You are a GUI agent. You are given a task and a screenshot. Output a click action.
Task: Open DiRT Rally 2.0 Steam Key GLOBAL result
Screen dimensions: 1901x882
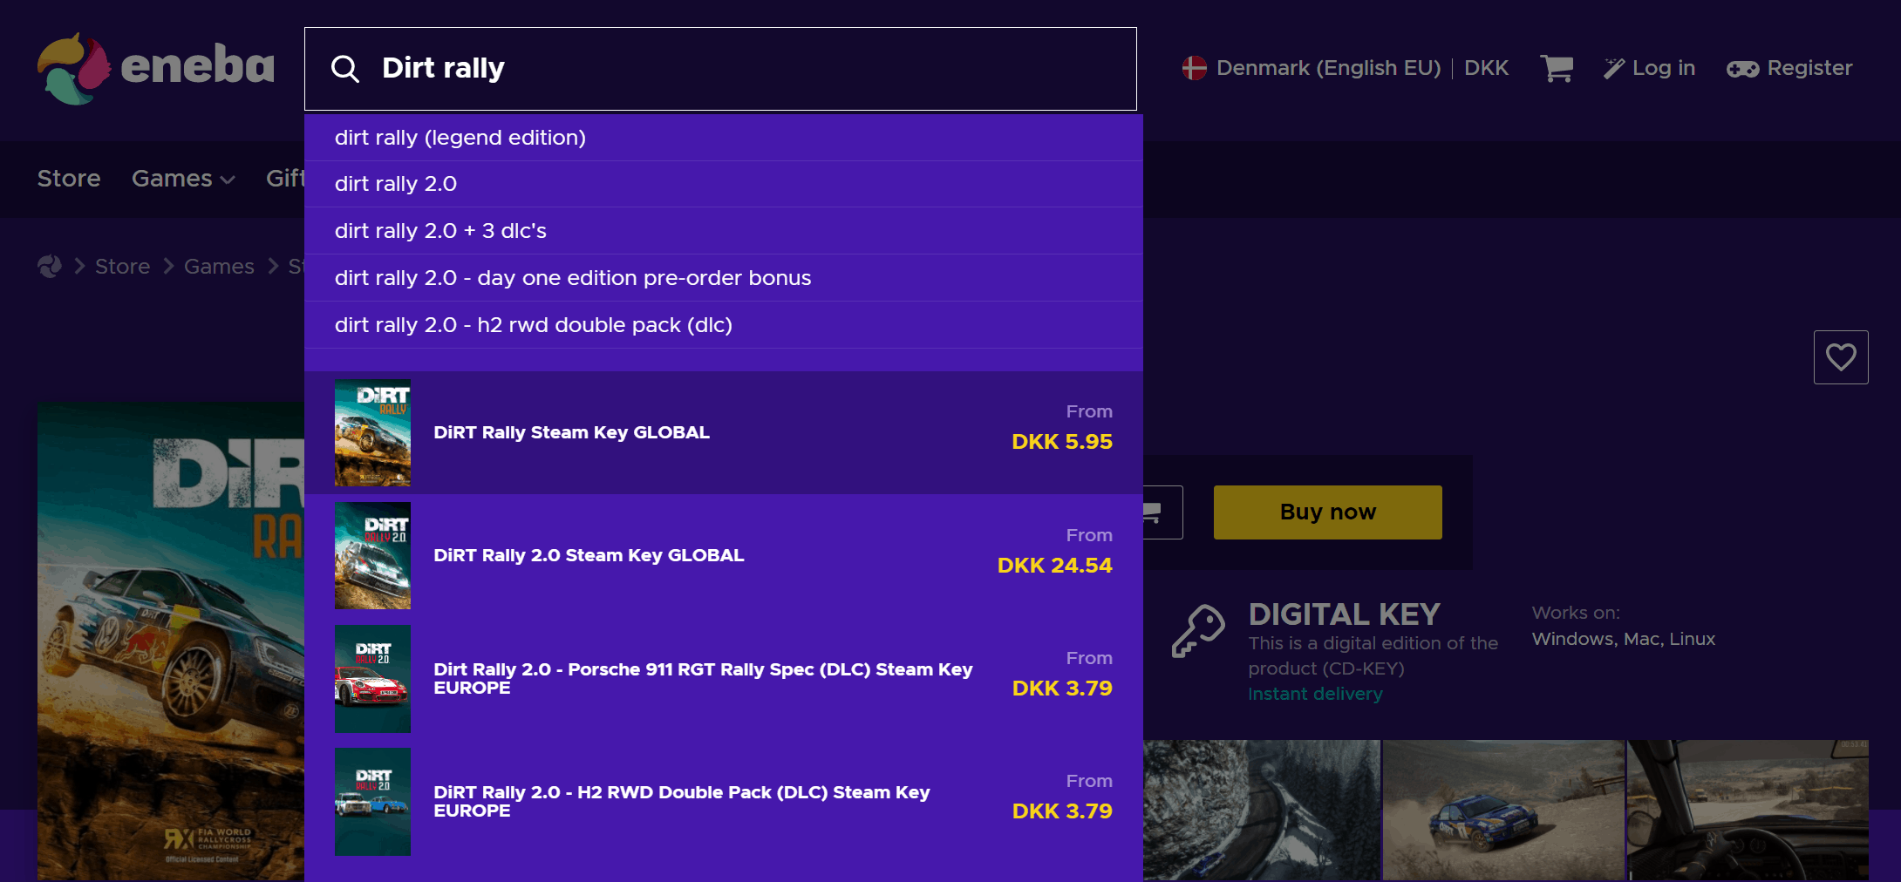coord(724,556)
